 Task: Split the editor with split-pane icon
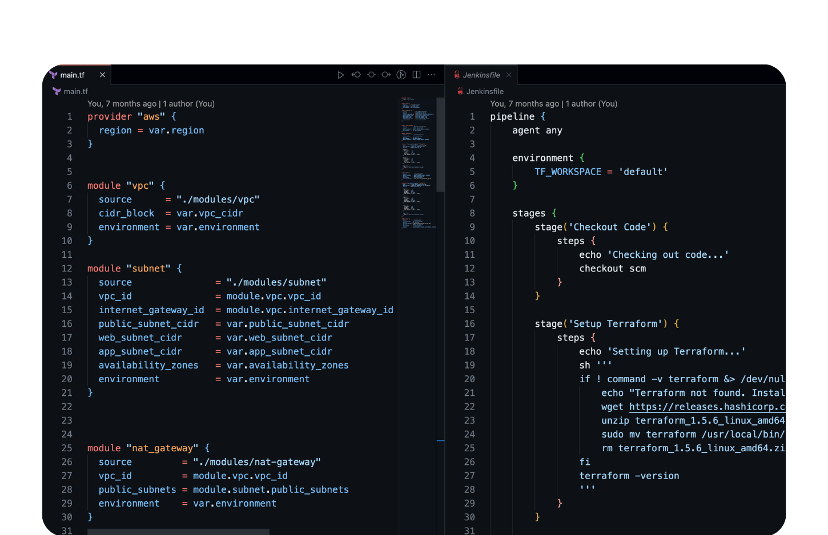416,75
